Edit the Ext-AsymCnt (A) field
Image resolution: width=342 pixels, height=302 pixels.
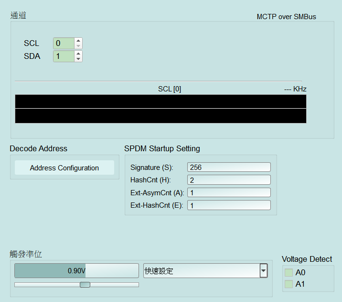click(x=229, y=192)
